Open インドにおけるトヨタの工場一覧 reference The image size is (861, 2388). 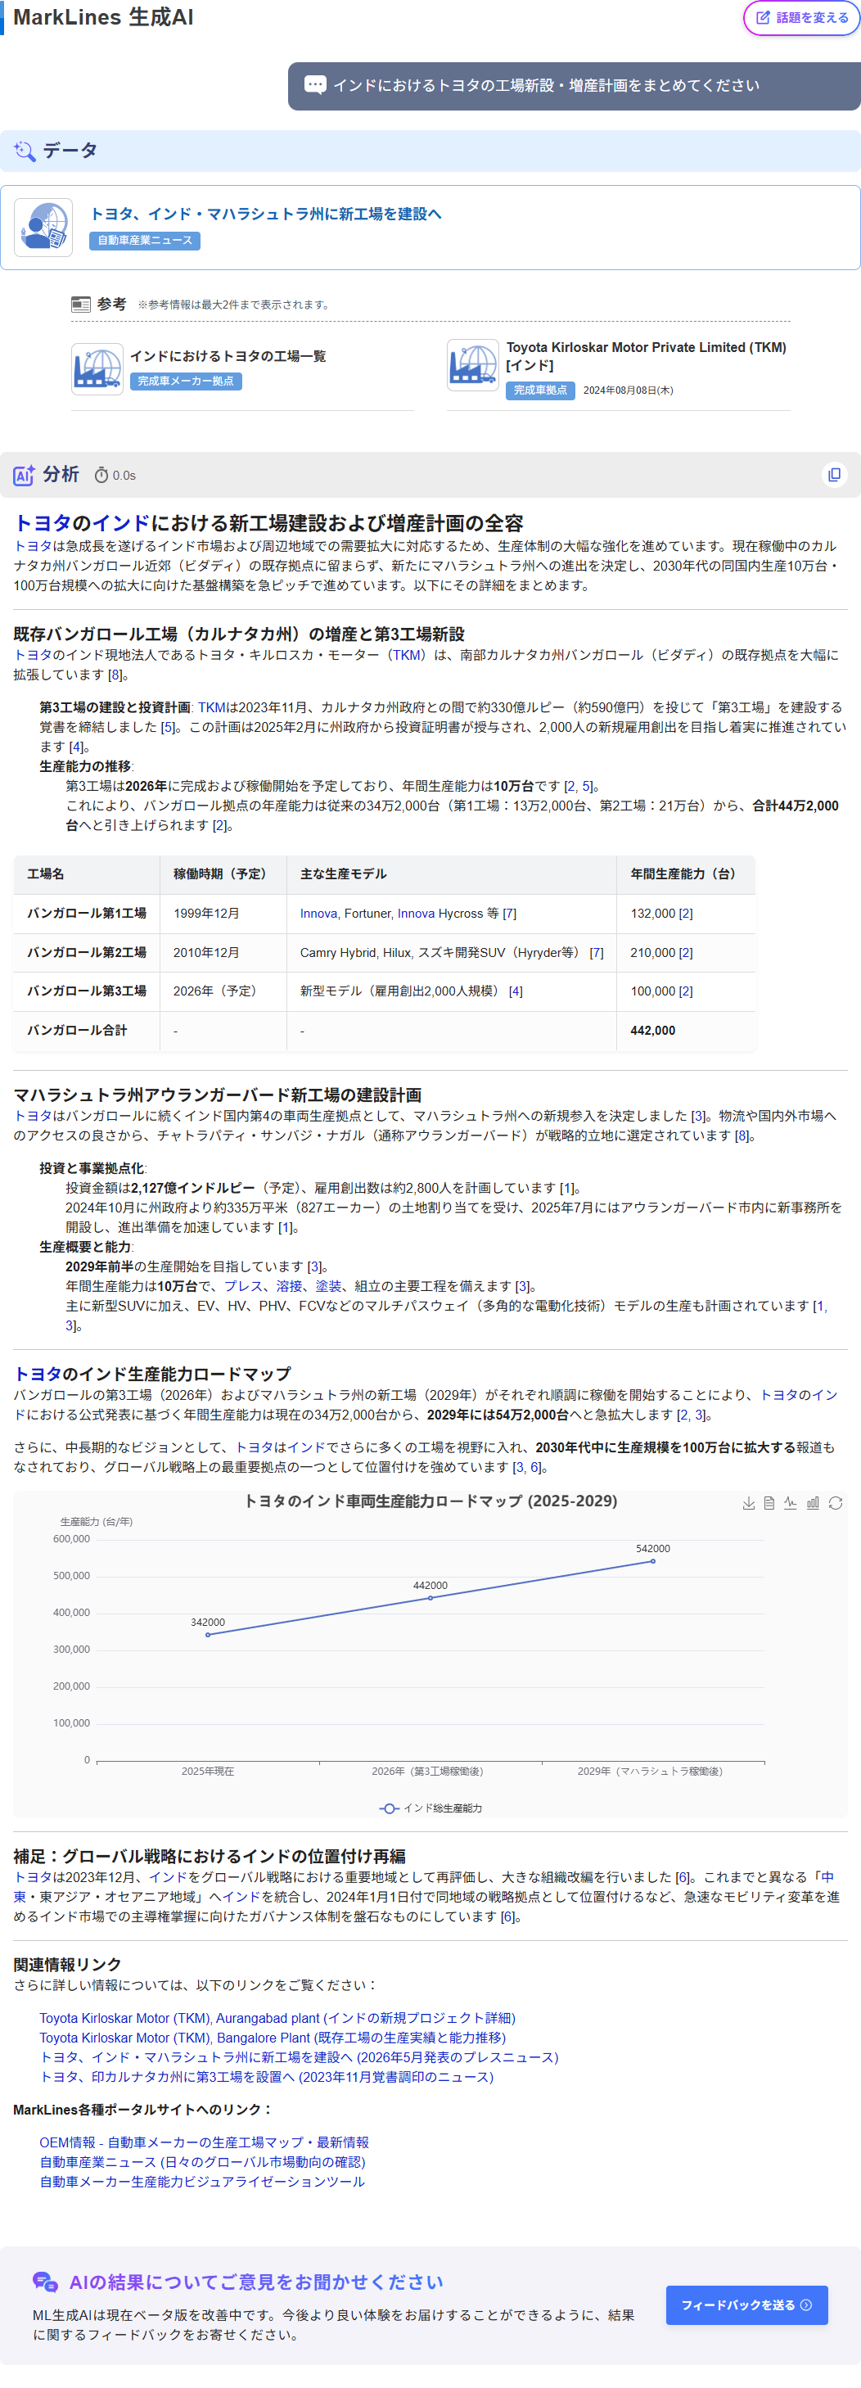(228, 356)
